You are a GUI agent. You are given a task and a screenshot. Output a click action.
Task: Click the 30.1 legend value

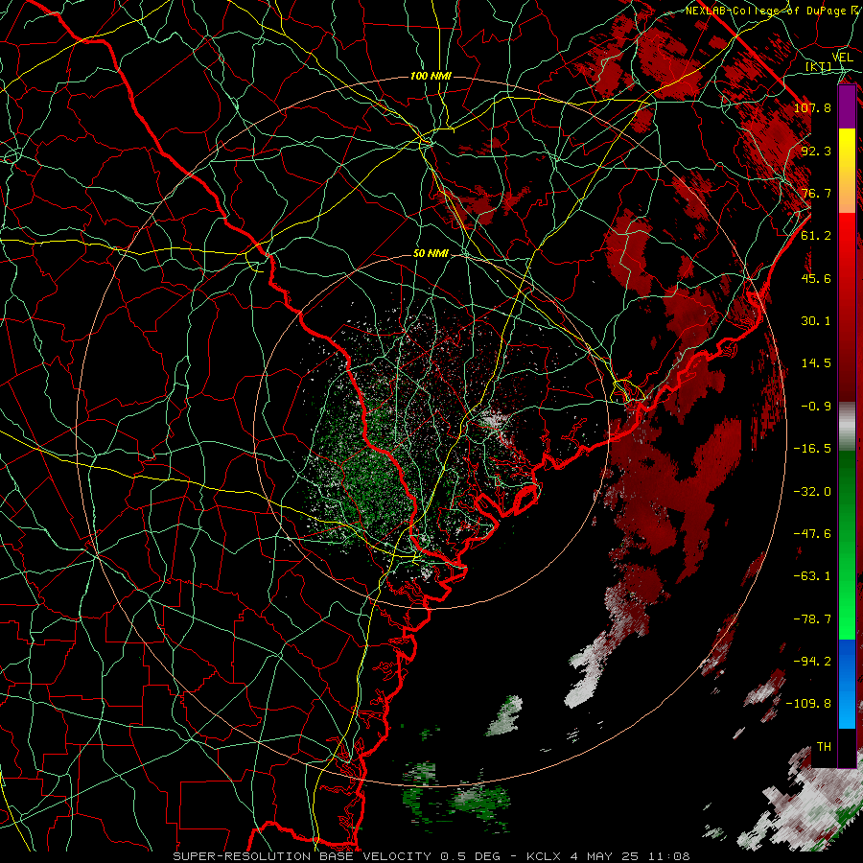tap(816, 321)
